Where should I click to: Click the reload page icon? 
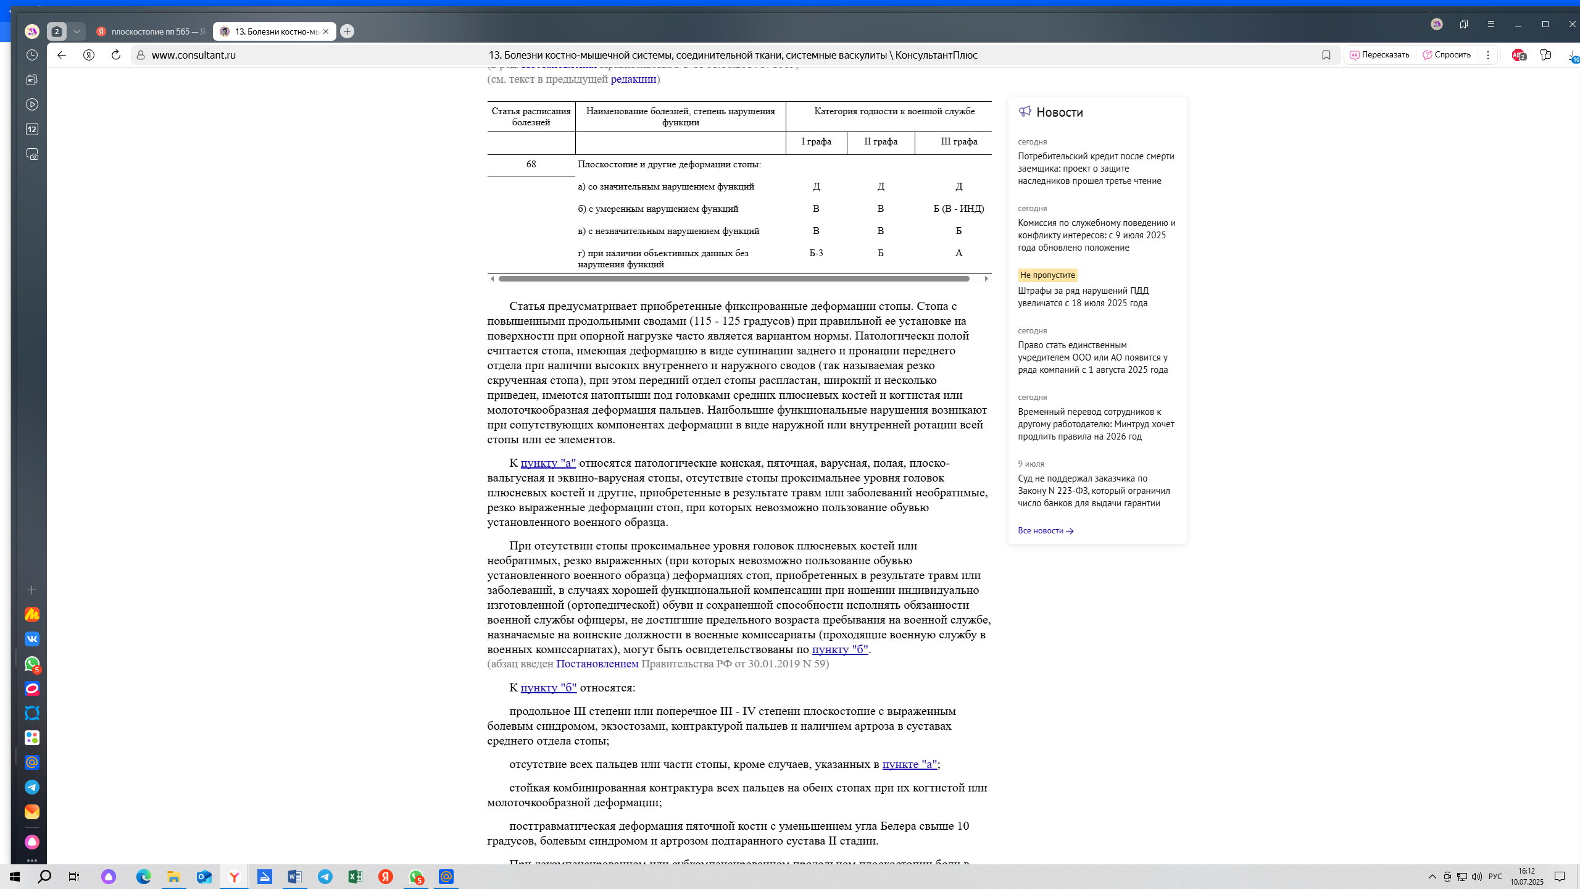[x=115, y=55]
